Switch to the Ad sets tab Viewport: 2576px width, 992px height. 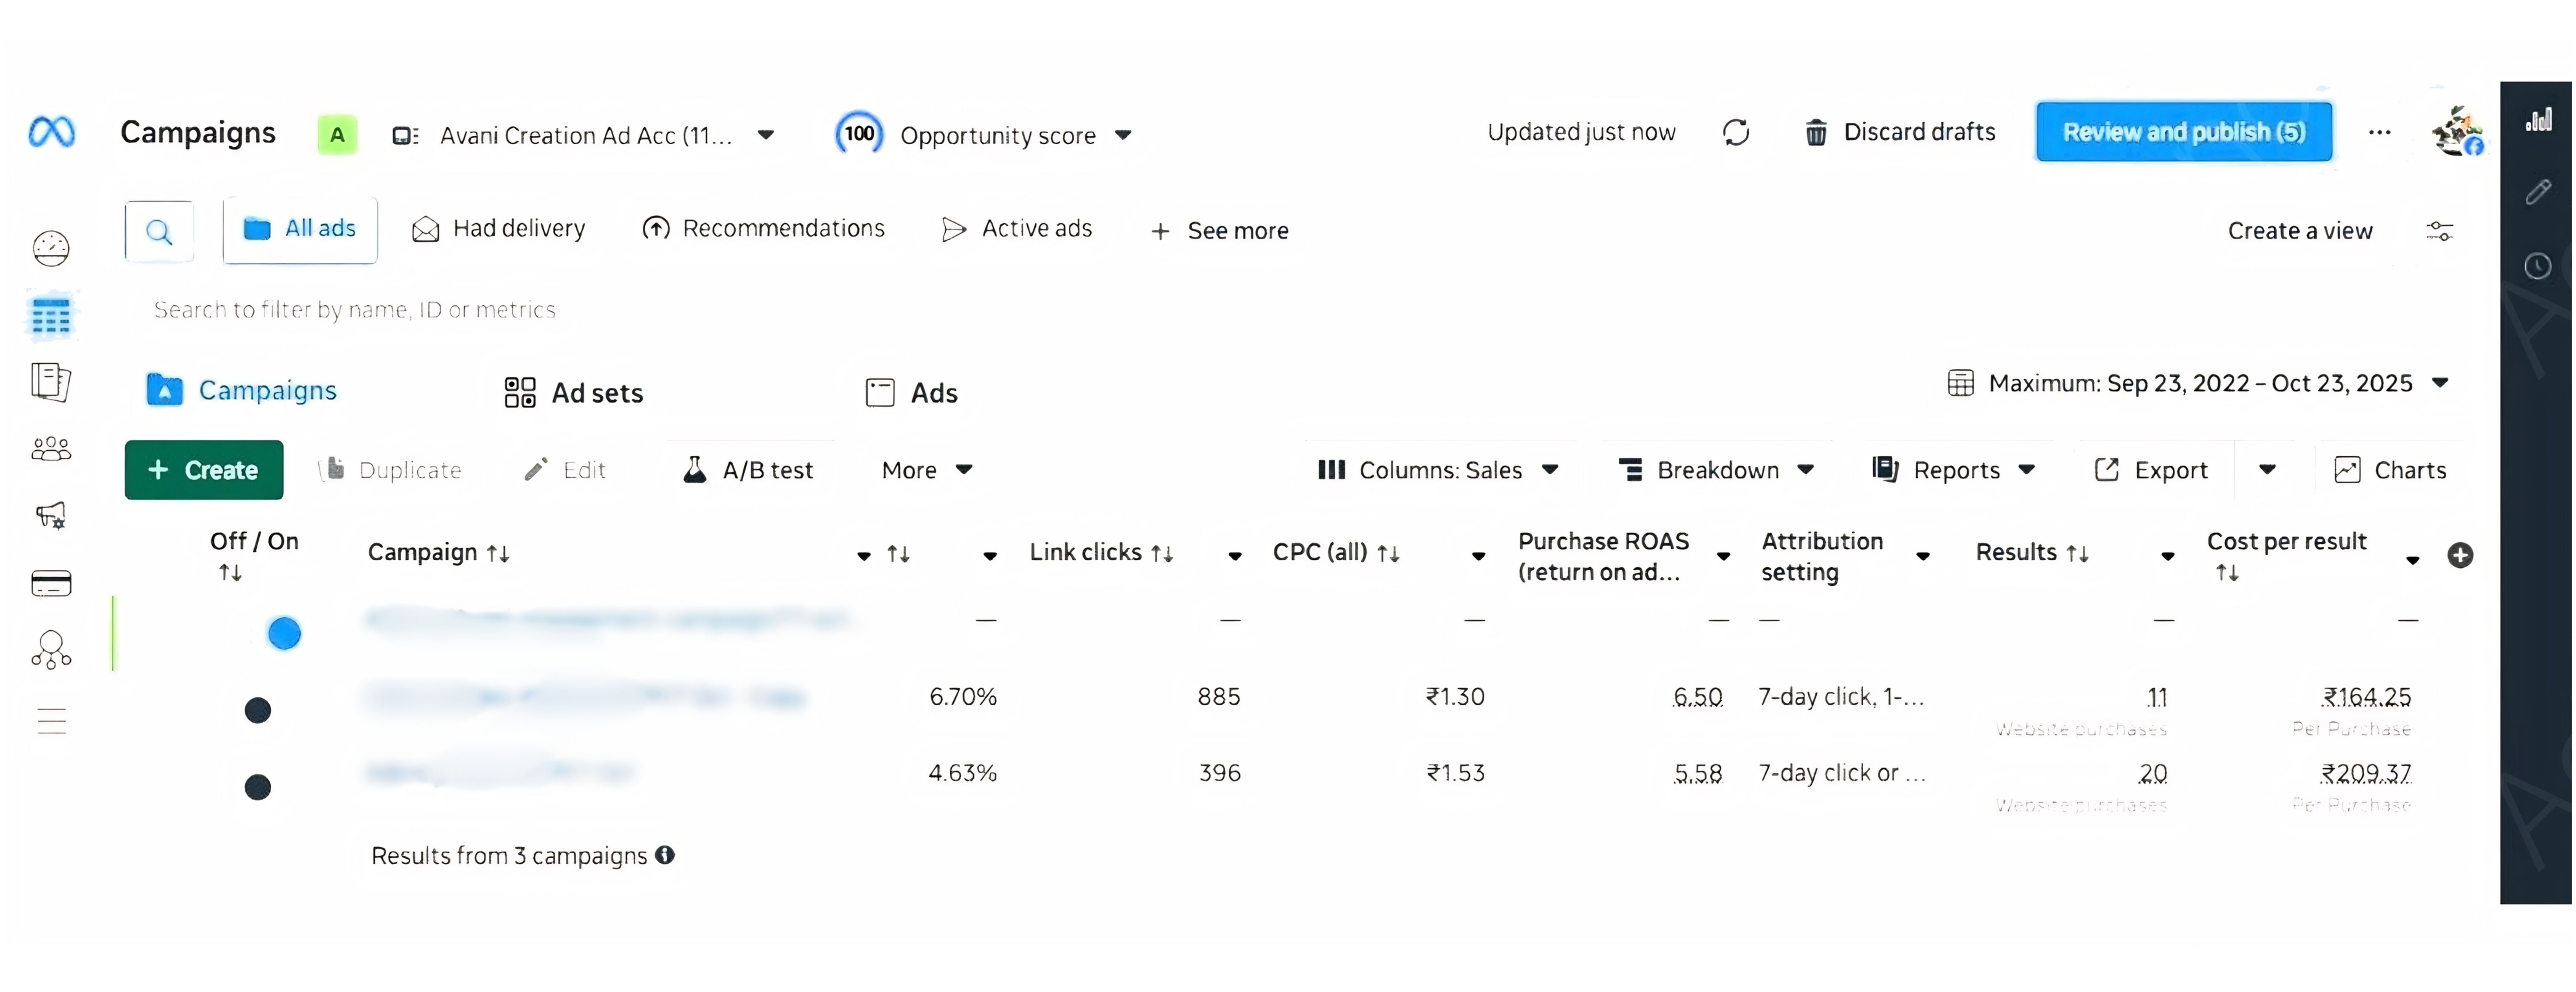click(574, 393)
